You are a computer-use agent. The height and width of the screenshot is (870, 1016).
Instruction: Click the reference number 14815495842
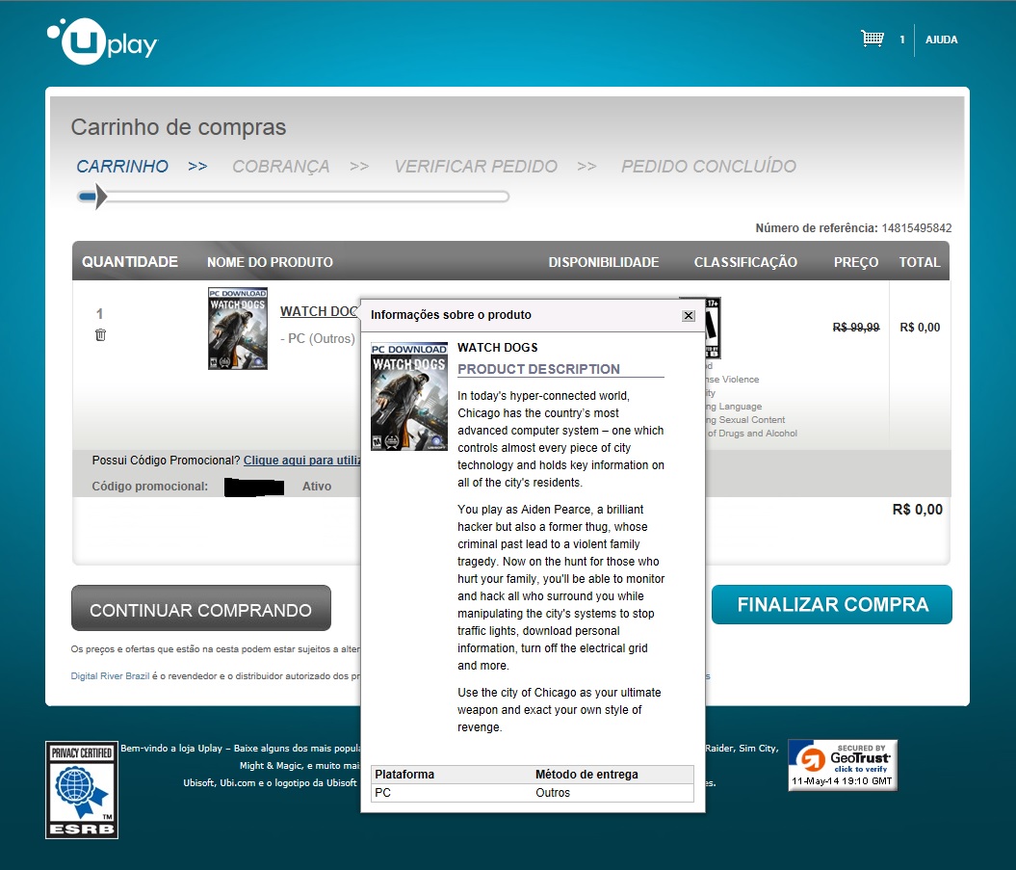pyautogui.click(x=917, y=228)
